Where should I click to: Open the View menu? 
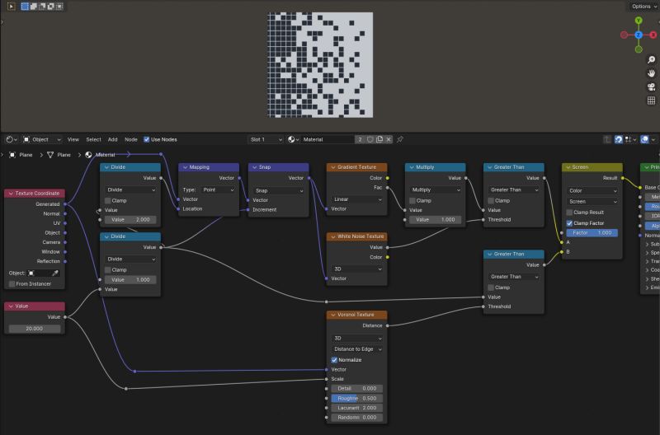73,139
